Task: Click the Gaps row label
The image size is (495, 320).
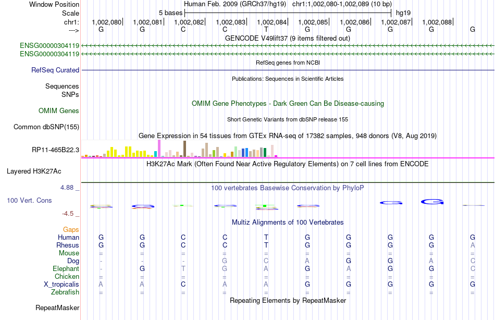Action: click(x=71, y=230)
